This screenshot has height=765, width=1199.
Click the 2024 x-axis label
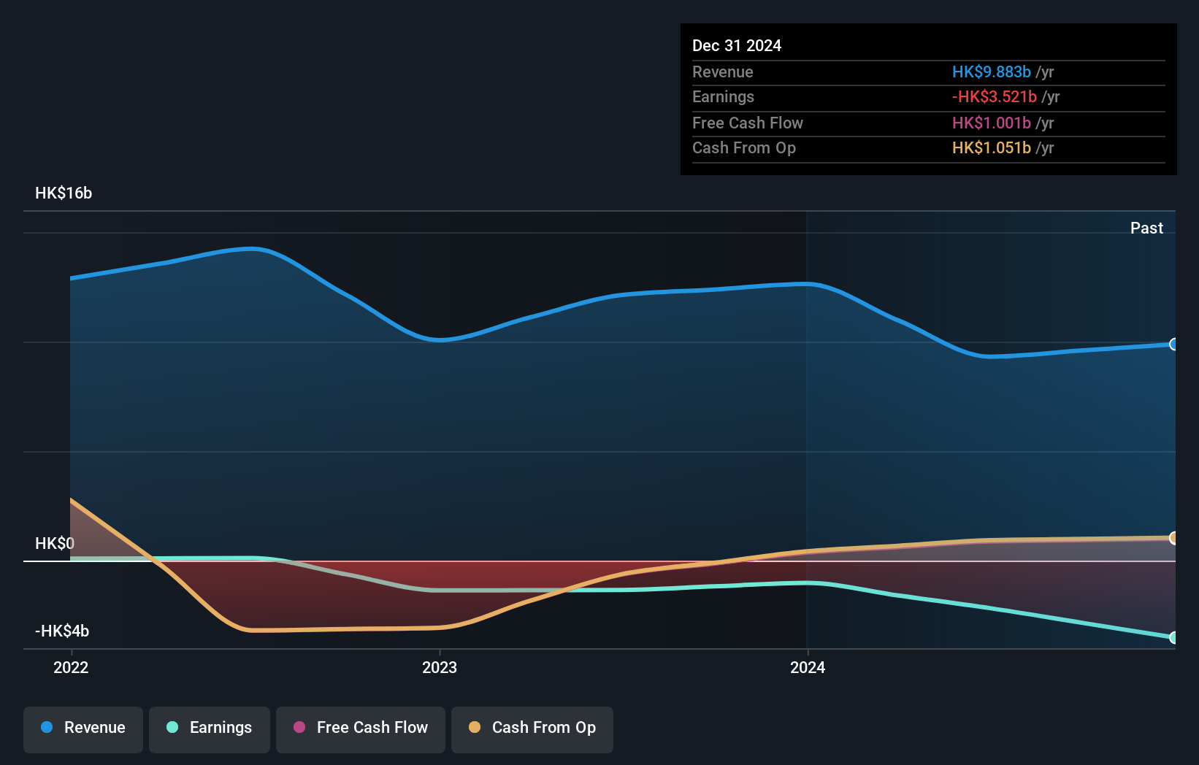[x=808, y=667]
